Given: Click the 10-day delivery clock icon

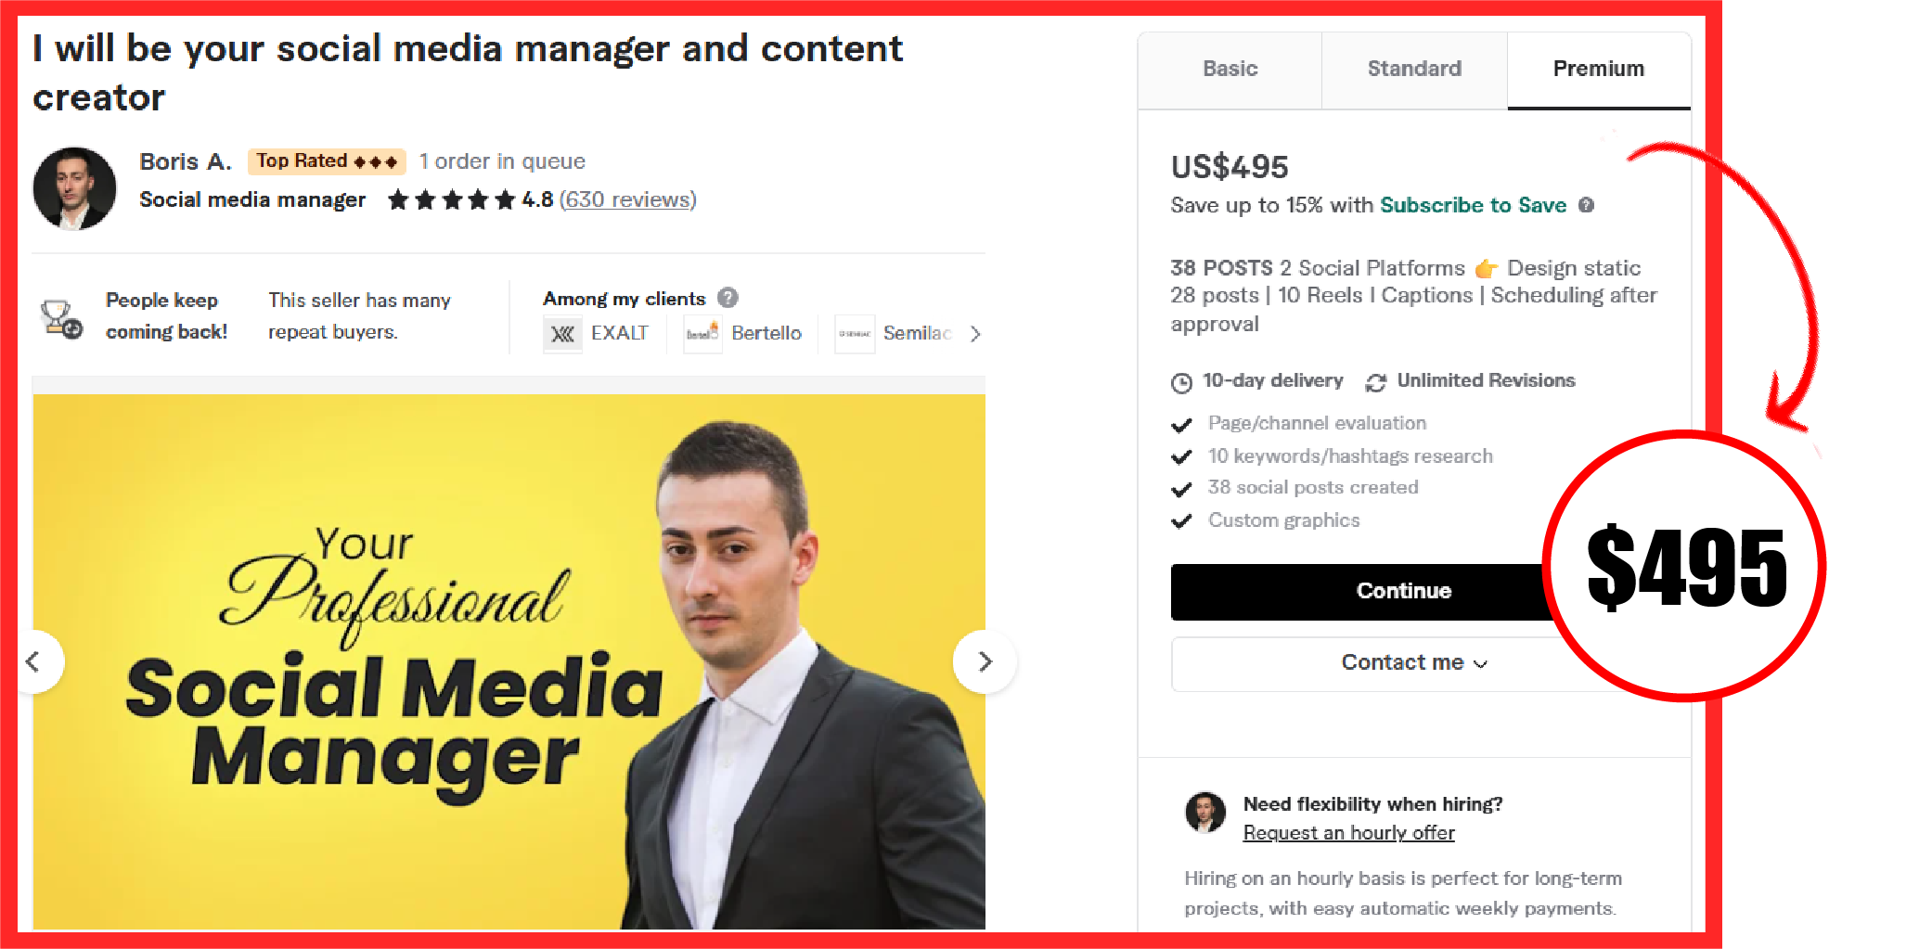Looking at the screenshot, I should coord(1181,382).
